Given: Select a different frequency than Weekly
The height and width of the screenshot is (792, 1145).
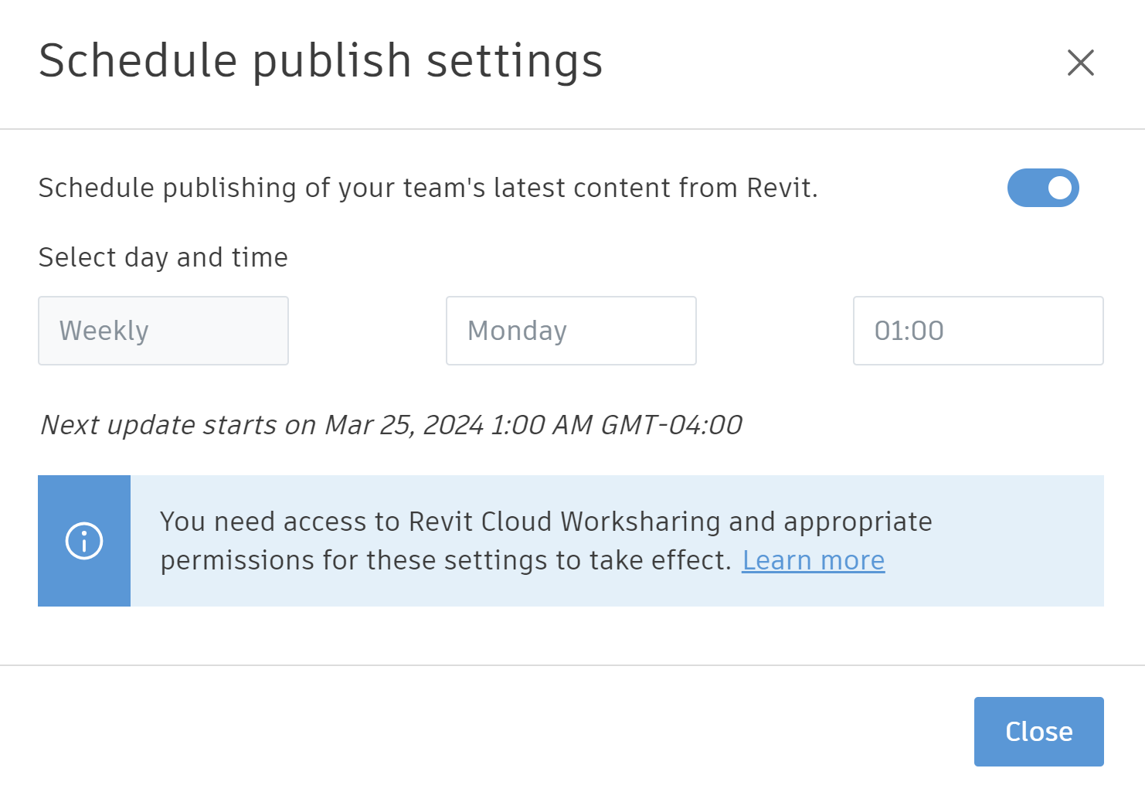Looking at the screenshot, I should coord(163,331).
